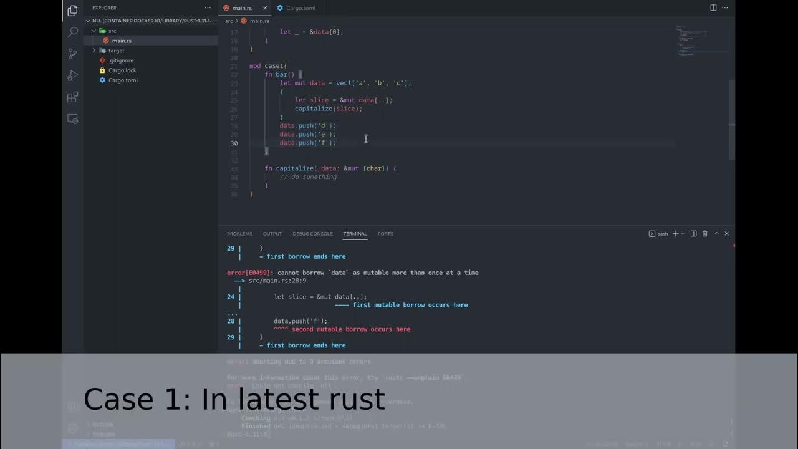Click the EXPLORER sidebar title

point(104,8)
